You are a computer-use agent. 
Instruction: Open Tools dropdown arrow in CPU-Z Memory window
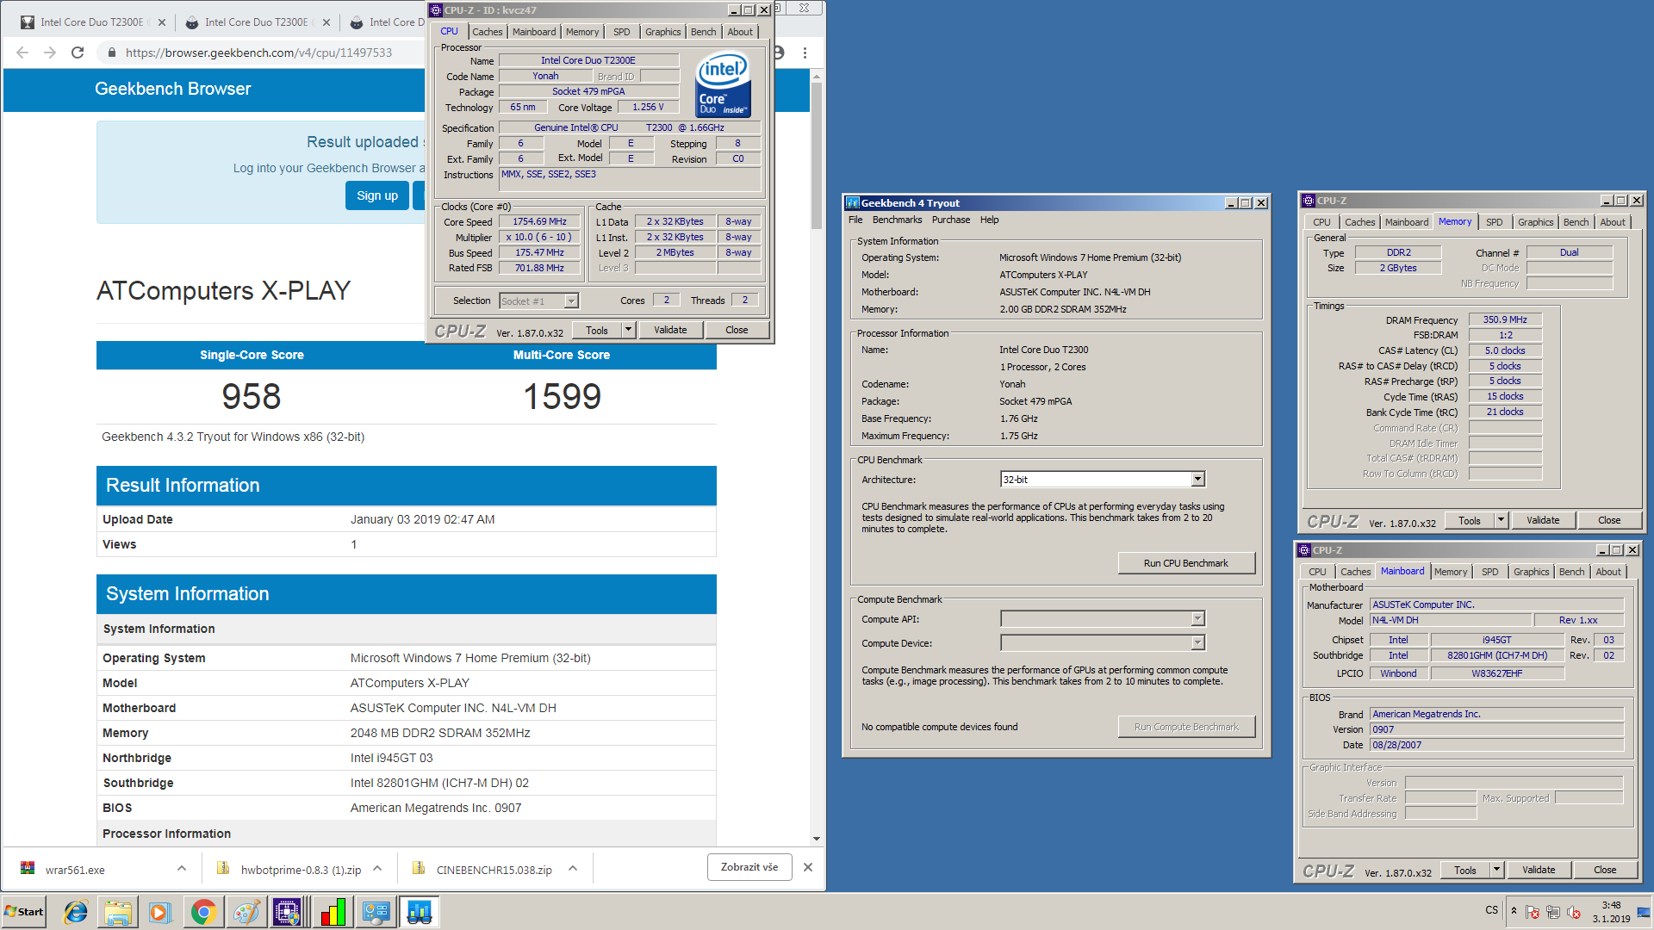(1501, 520)
